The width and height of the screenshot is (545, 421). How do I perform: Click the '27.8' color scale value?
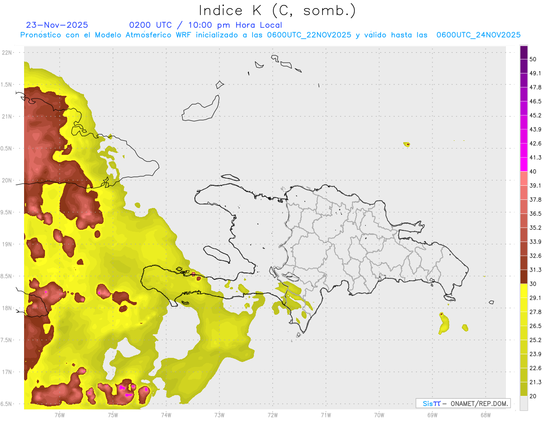coord(535,312)
